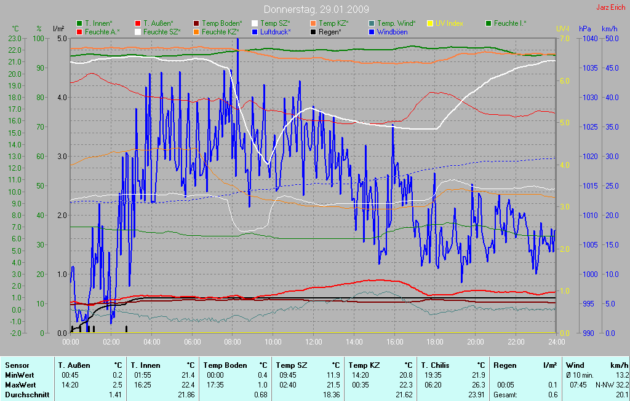Click the wind average value '20.1'
Image resolution: width=630 pixels, height=401 pixels.
point(622,395)
